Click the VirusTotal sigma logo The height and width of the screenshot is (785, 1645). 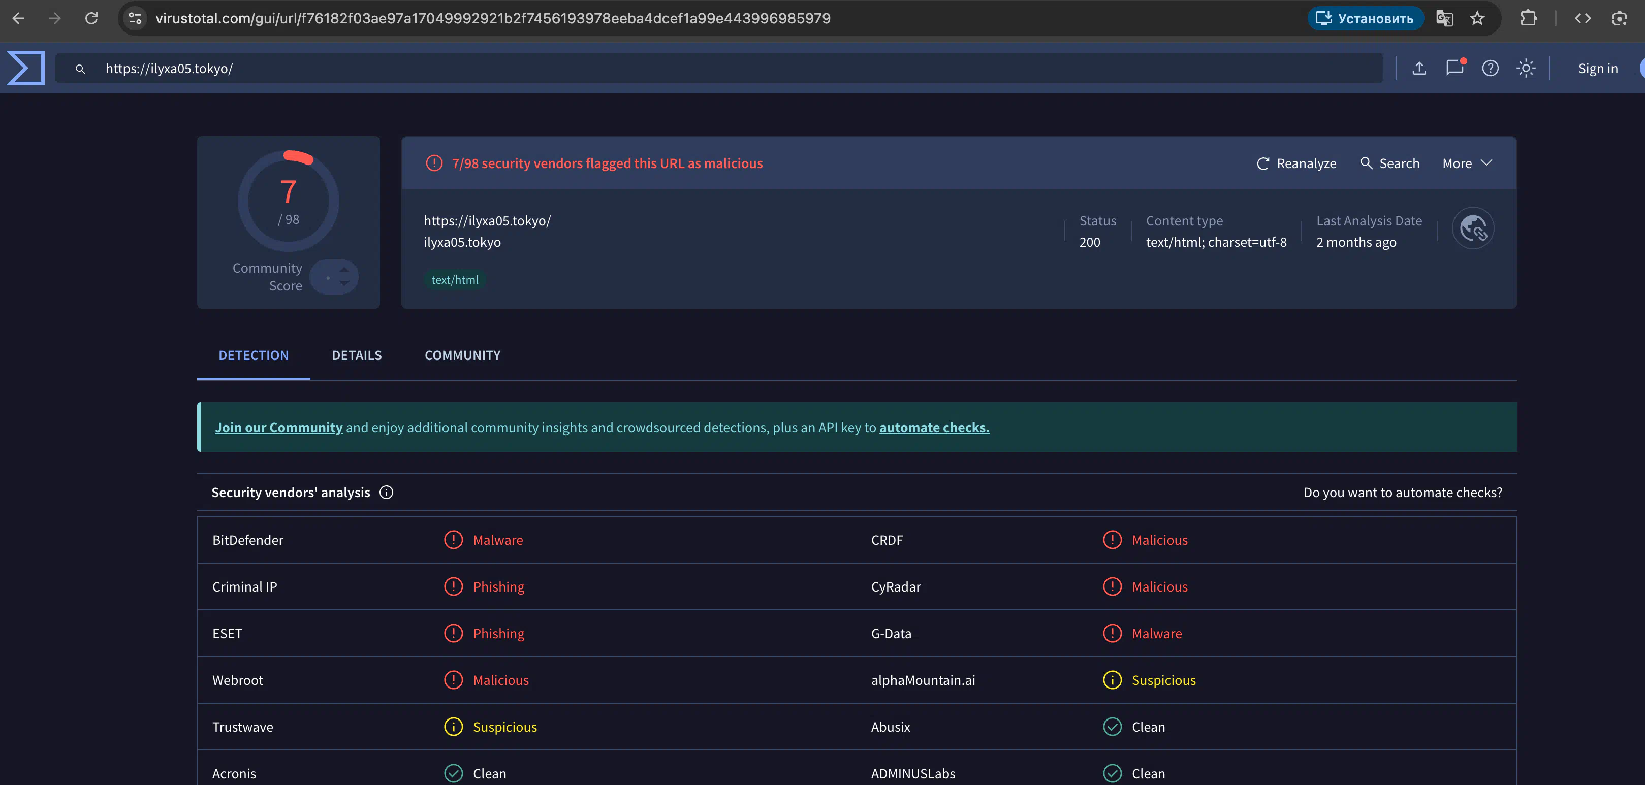pos(25,68)
